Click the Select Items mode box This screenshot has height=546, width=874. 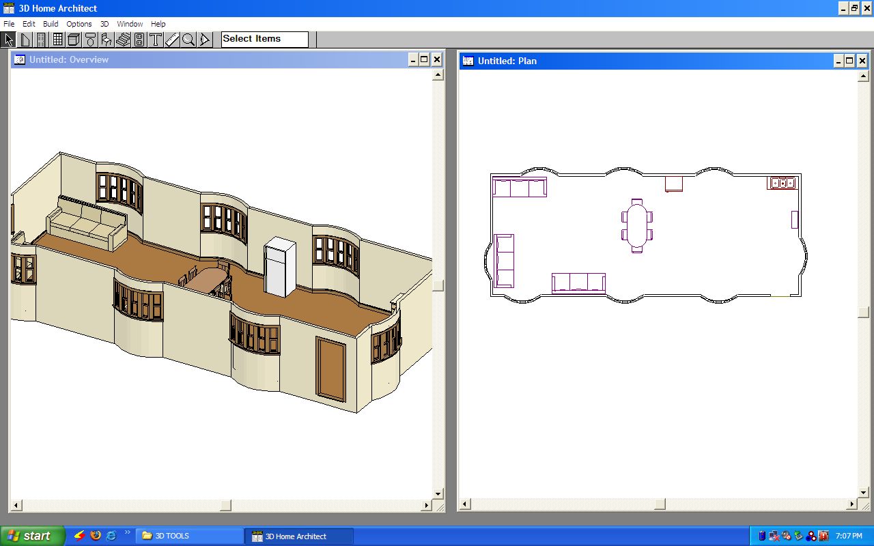264,39
